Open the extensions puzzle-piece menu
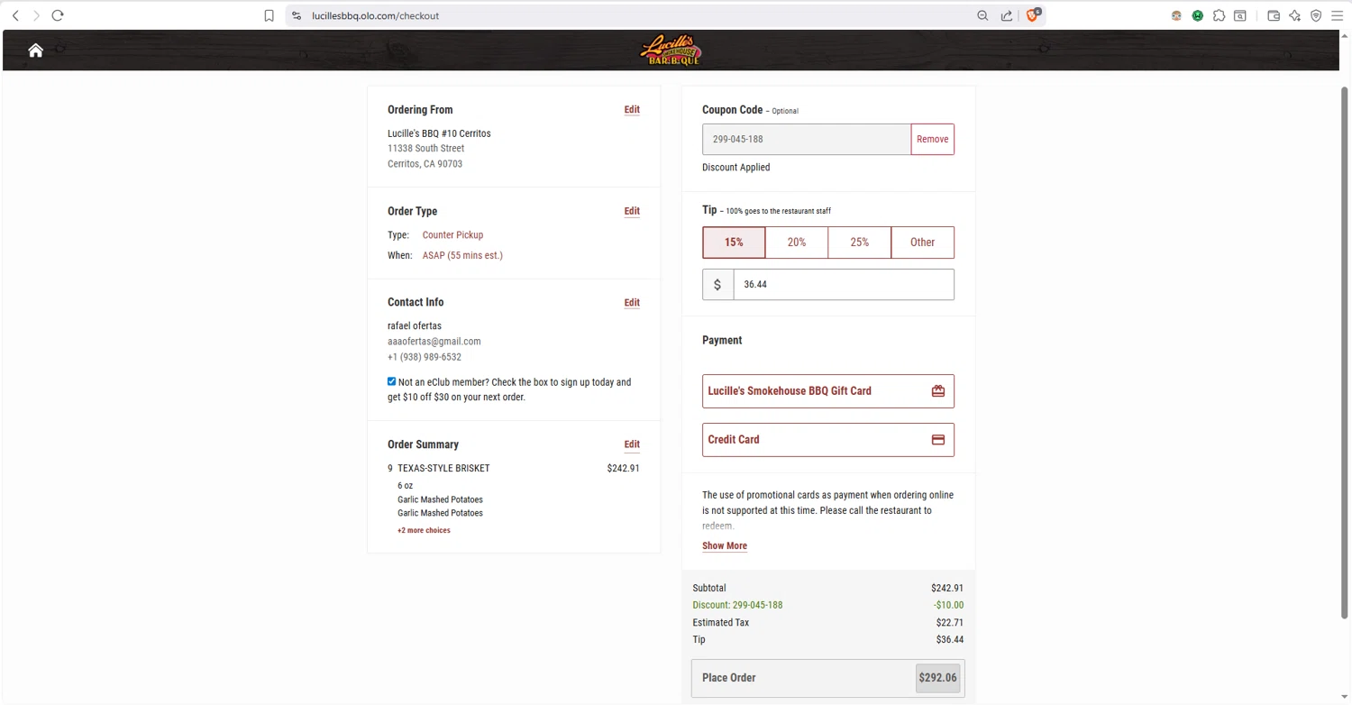 point(1219,15)
